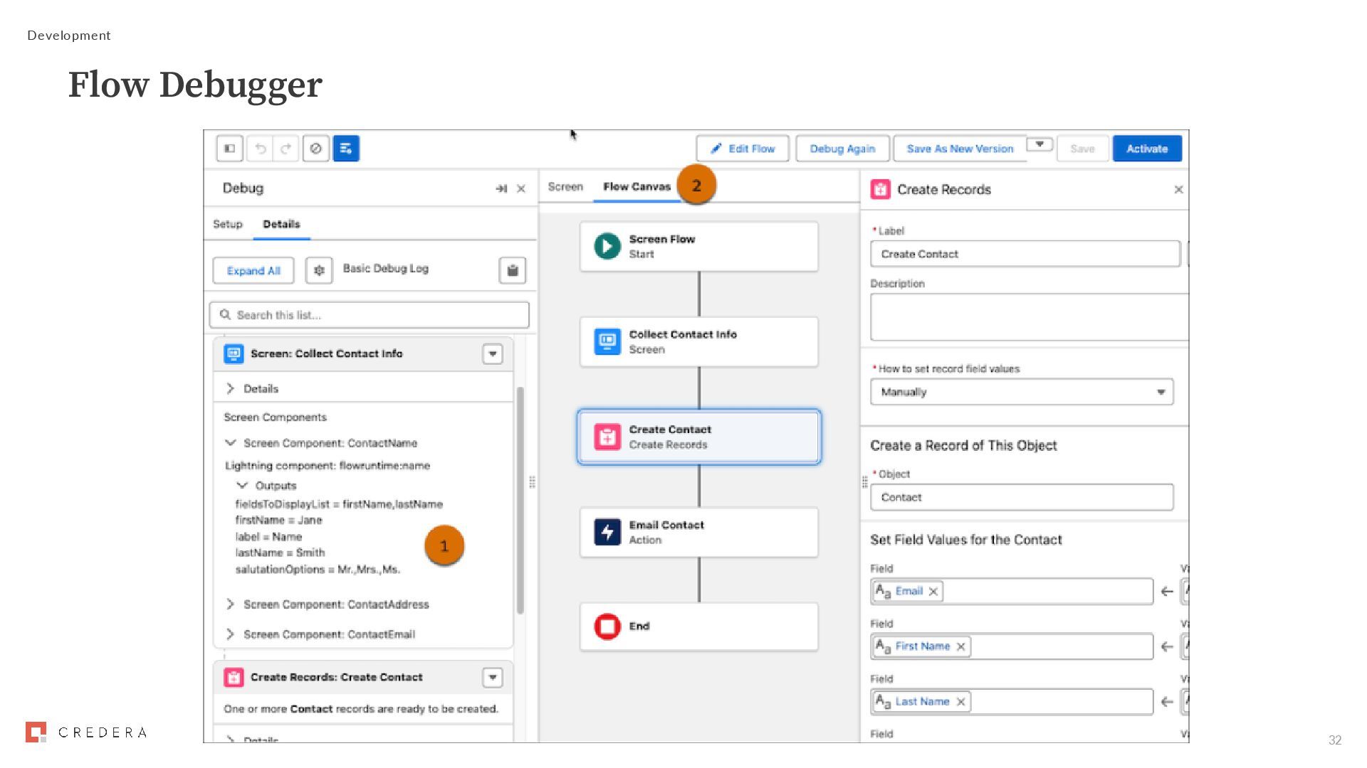Click the Search this list field
Viewport: 1367px width, 768px height.
369,315
